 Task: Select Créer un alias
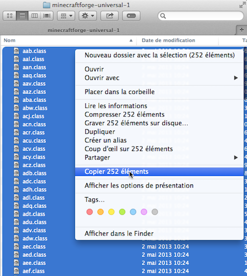tap(159, 140)
